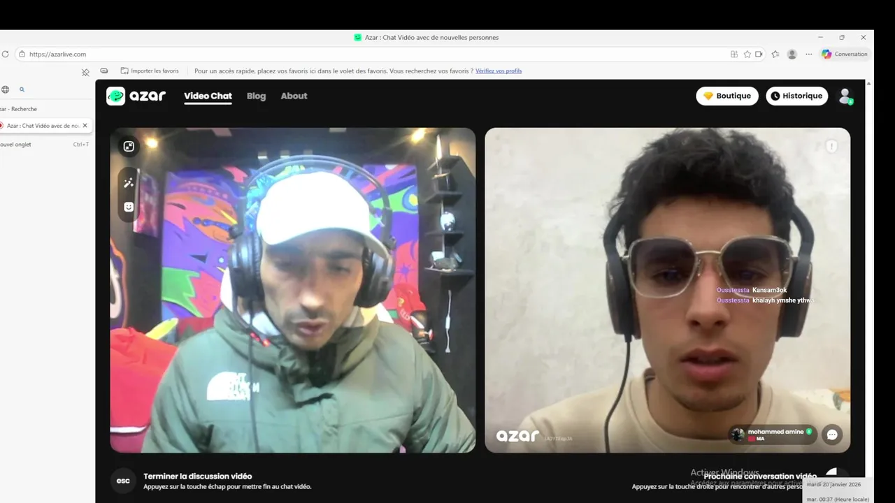895x503 pixels.
Task: Open the split screen icon in address bar
Action: [x=734, y=54]
